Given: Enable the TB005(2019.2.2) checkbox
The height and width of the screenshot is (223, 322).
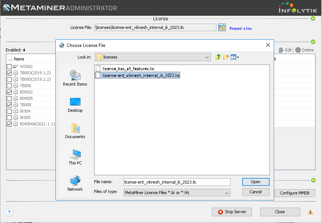Looking at the screenshot, I should pyautogui.click(x=9, y=79).
